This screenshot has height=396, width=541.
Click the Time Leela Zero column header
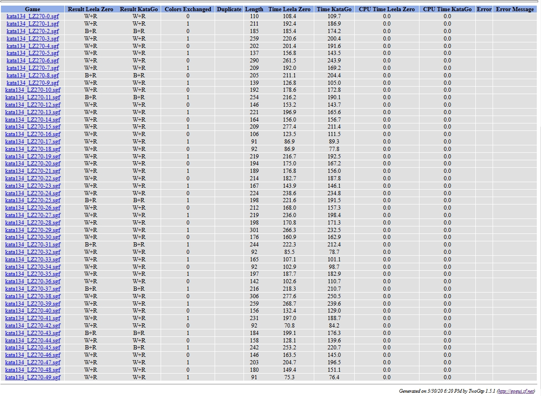(x=289, y=9)
